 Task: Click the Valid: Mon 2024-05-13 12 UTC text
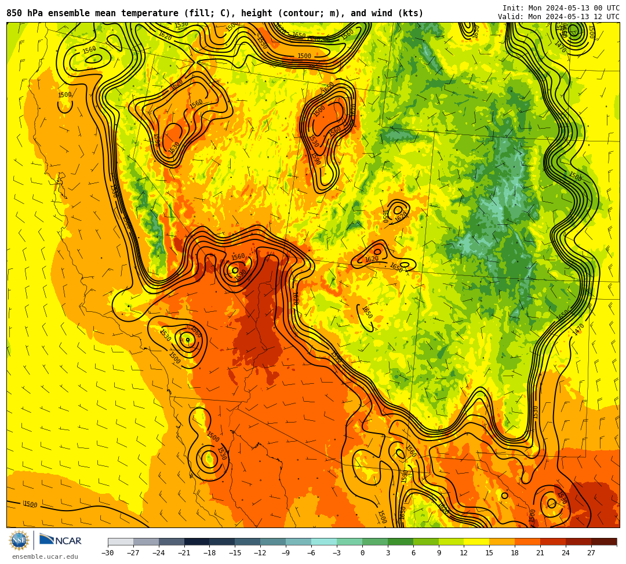[x=559, y=16]
